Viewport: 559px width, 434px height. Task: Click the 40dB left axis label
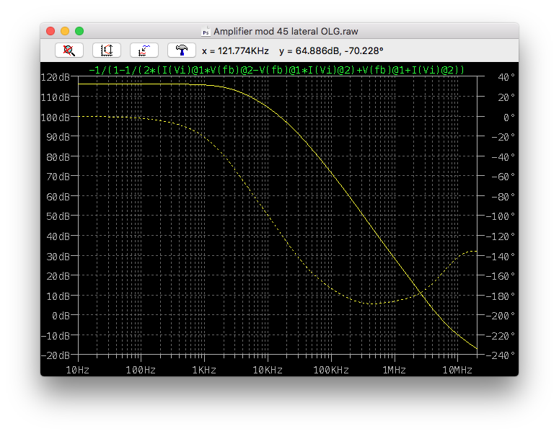tap(58, 236)
